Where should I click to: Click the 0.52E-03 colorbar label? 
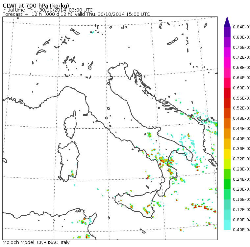point(241,108)
